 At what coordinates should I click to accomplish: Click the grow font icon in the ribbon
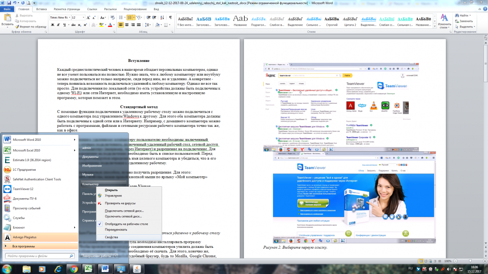(x=89, y=18)
